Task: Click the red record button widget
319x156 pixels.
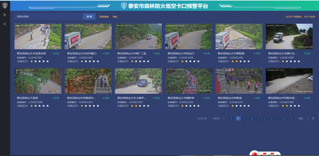Action: point(254,154)
